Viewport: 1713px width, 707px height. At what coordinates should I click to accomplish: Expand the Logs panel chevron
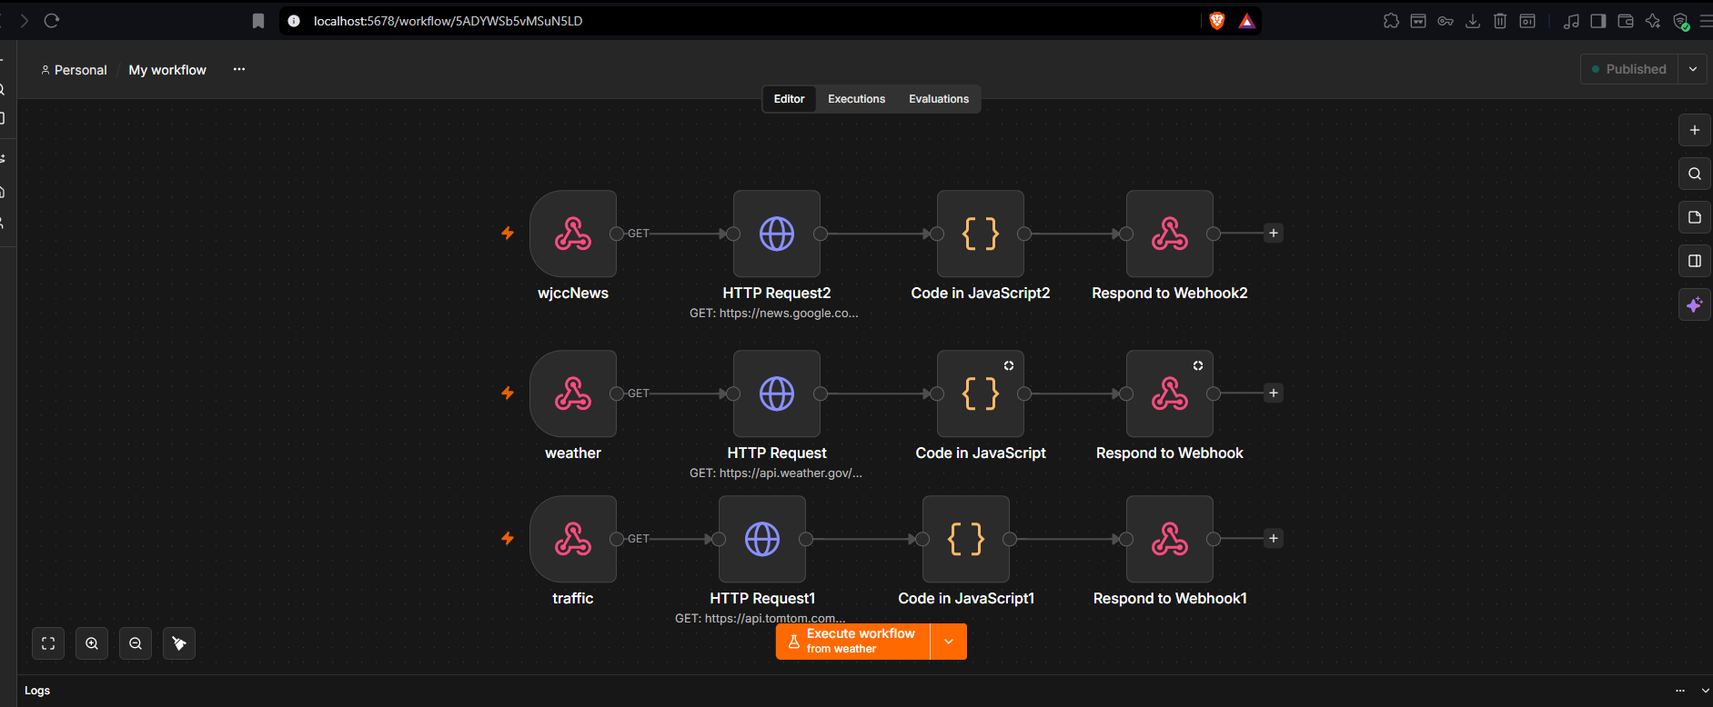click(x=1706, y=691)
